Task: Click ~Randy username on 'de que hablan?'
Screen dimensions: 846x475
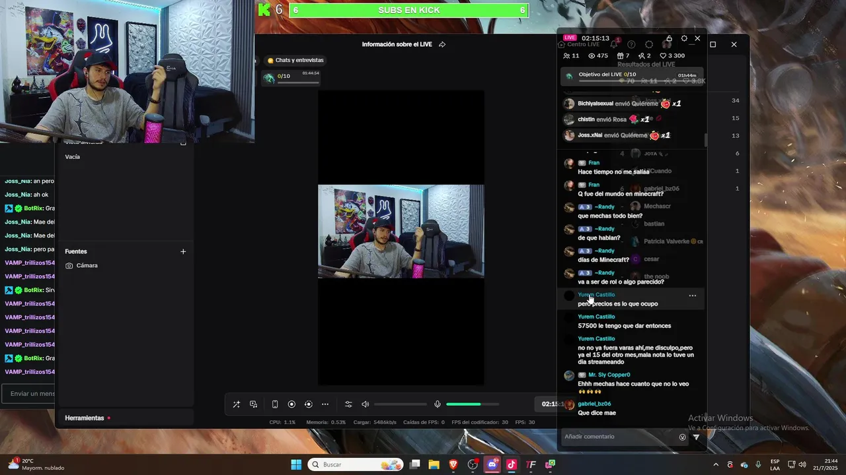Action: (604, 229)
